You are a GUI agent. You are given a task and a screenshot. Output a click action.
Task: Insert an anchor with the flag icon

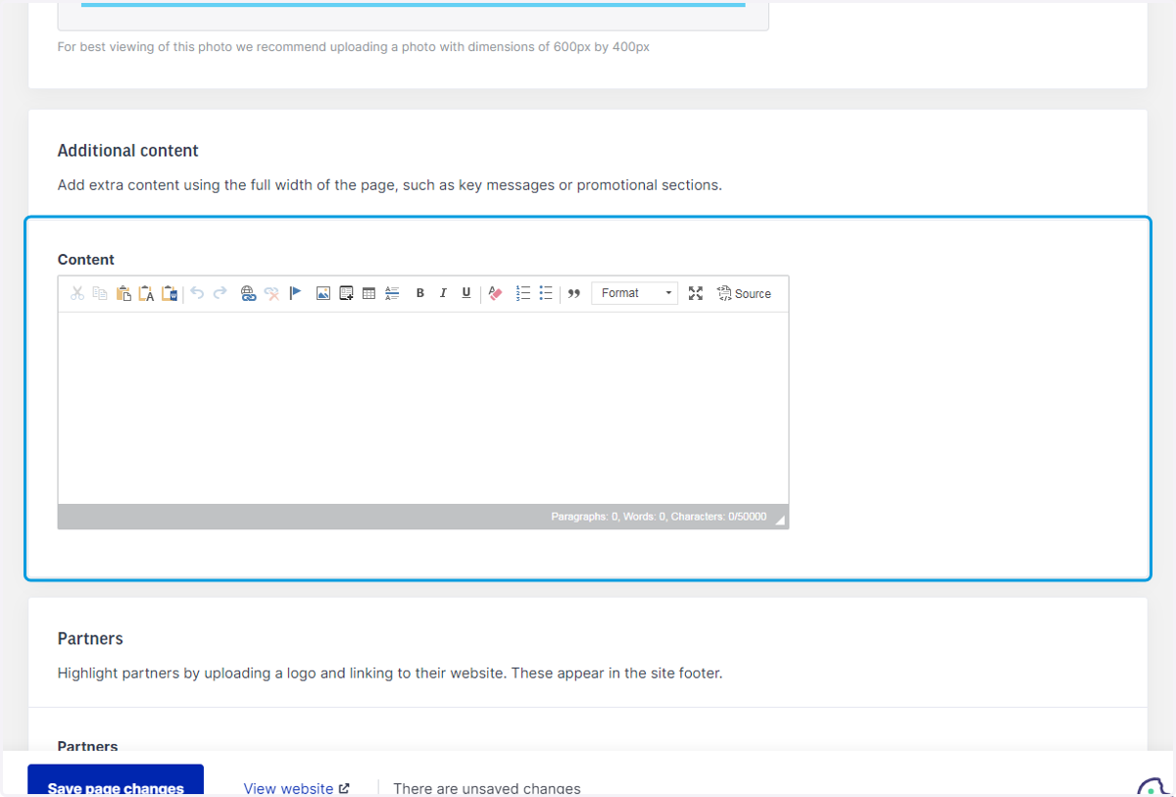(295, 293)
